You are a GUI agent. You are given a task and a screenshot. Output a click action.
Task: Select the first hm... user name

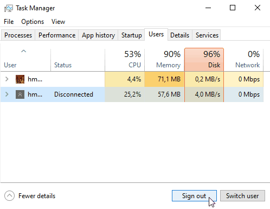pyautogui.click(x=35, y=79)
